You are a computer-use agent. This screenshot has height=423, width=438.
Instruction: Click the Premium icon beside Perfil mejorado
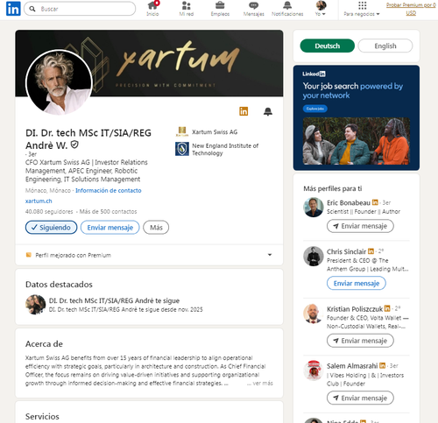point(29,255)
